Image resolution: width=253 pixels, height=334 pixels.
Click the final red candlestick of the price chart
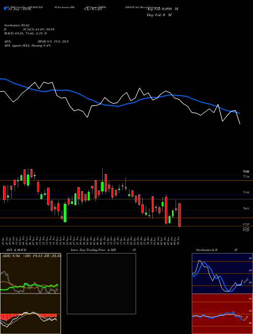pyautogui.click(x=179, y=215)
